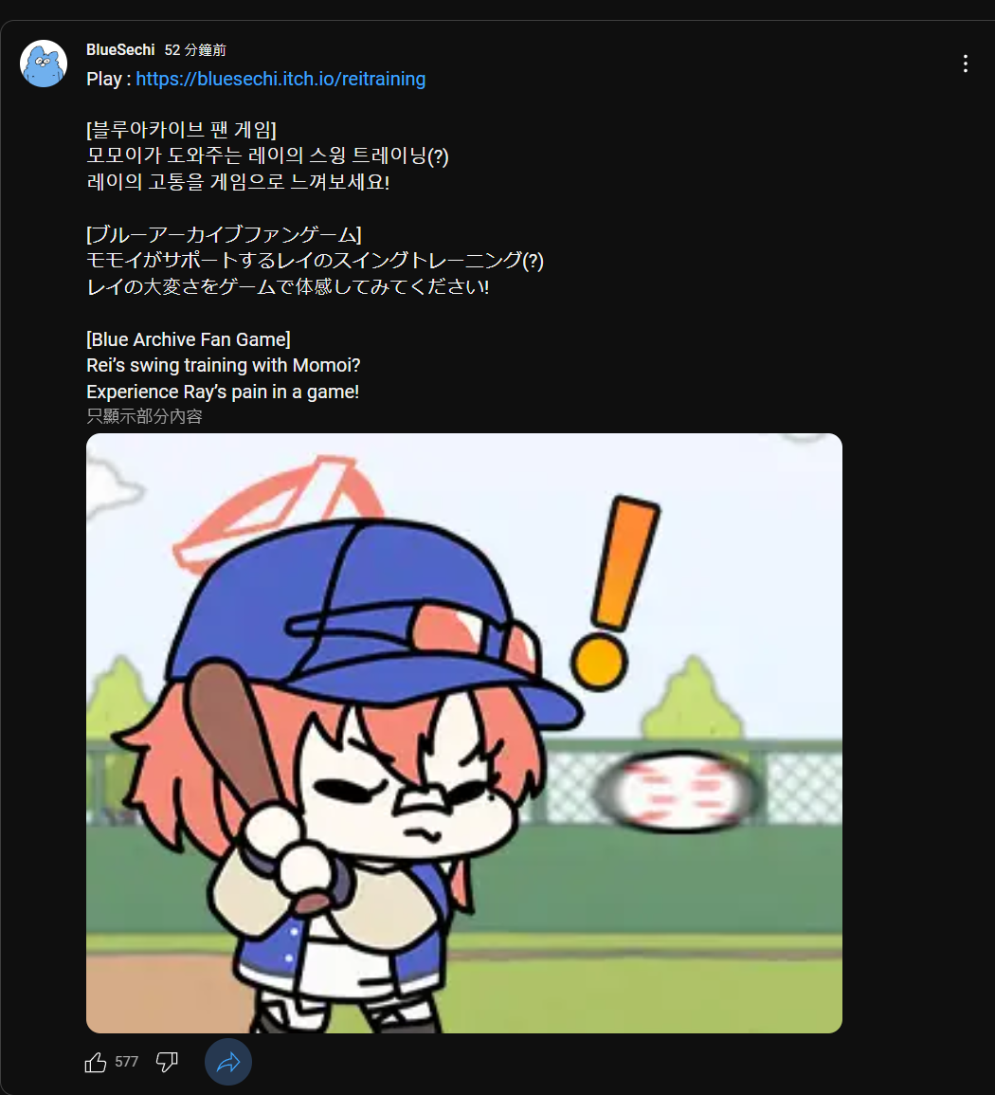Image resolution: width=995 pixels, height=1095 pixels.
Task: Visit the BlueSechi channel name link
Action: (120, 49)
